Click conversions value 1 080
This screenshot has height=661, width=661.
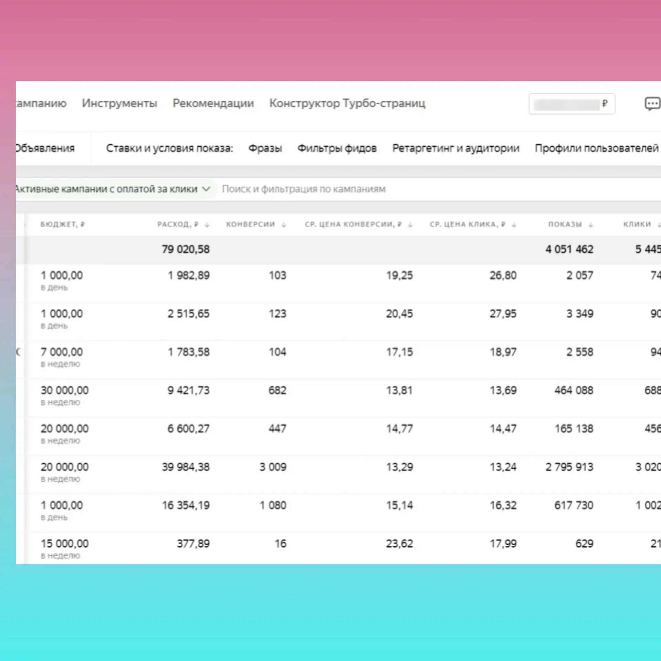tap(273, 505)
